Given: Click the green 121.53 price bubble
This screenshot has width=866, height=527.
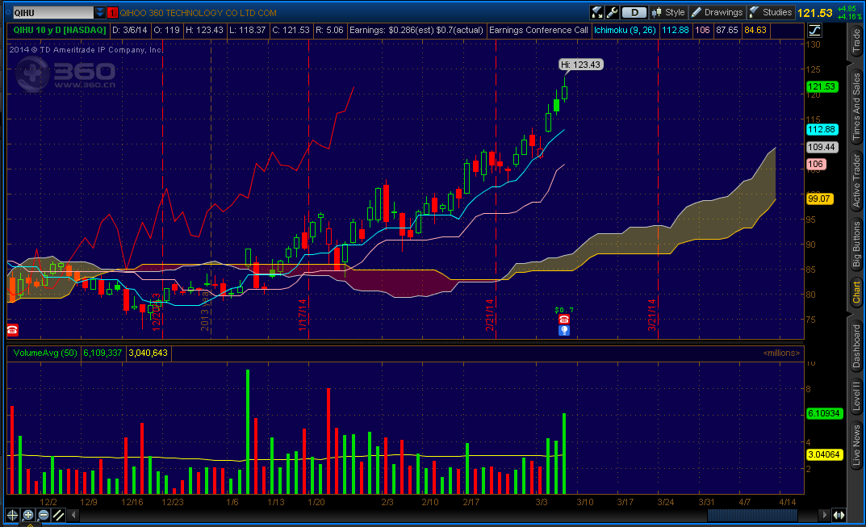Looking at the screenshot, I should 822,86.
